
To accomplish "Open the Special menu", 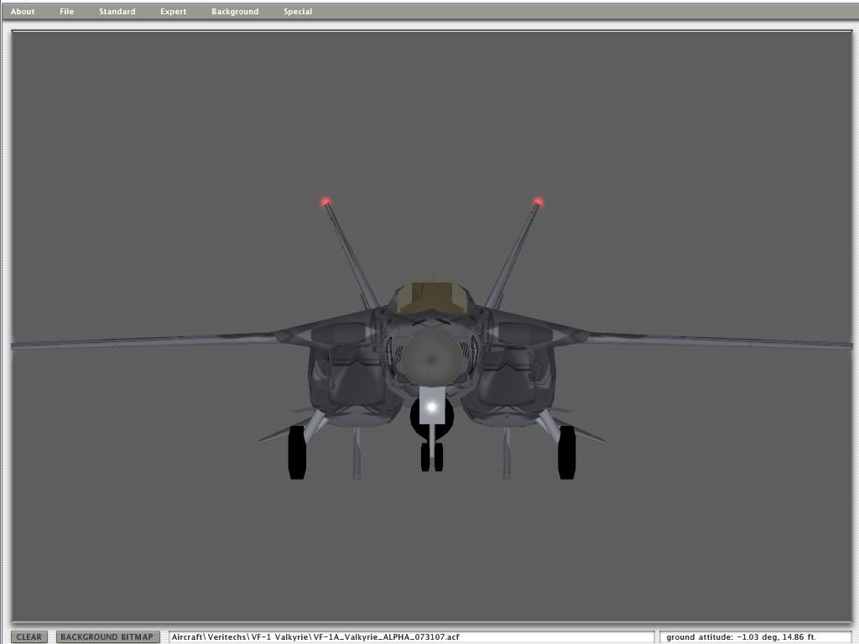I will click(x=298, y=12).
